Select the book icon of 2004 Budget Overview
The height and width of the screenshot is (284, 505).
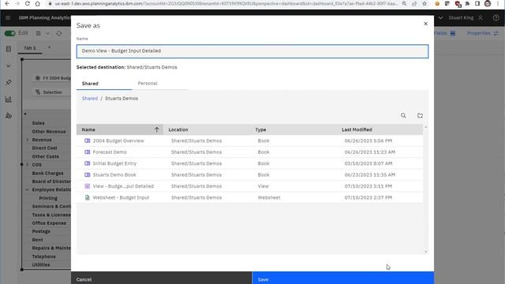88,140
